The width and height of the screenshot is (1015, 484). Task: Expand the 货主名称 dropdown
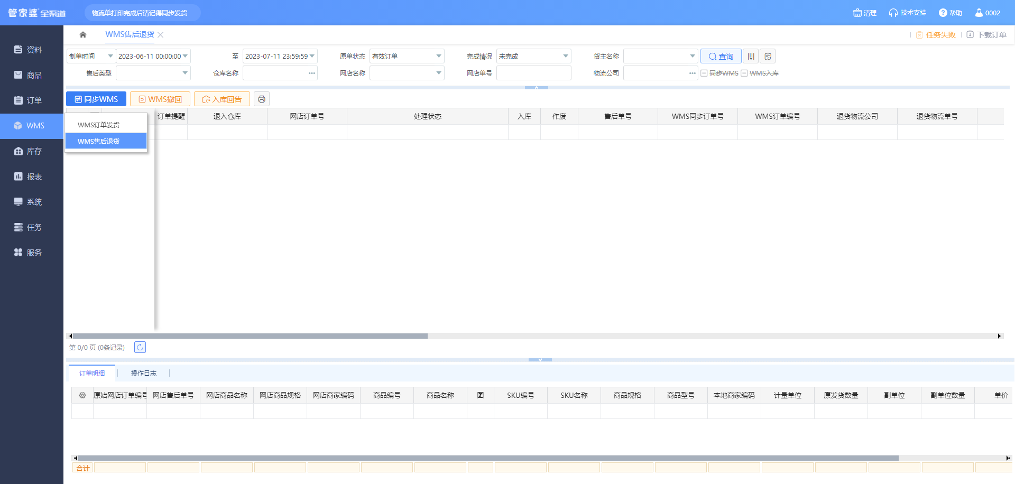(x=693, y=57)
